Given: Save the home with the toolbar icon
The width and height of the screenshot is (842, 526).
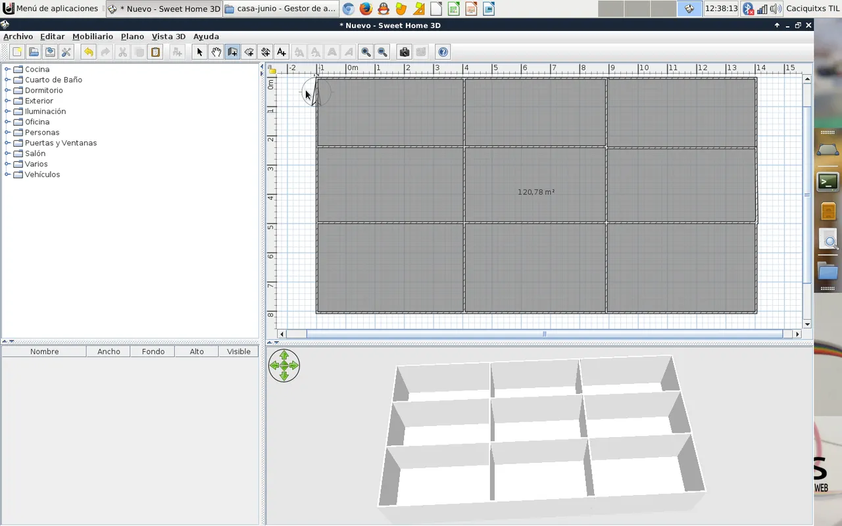Looking at the screenshot, I should click(50, 52).
